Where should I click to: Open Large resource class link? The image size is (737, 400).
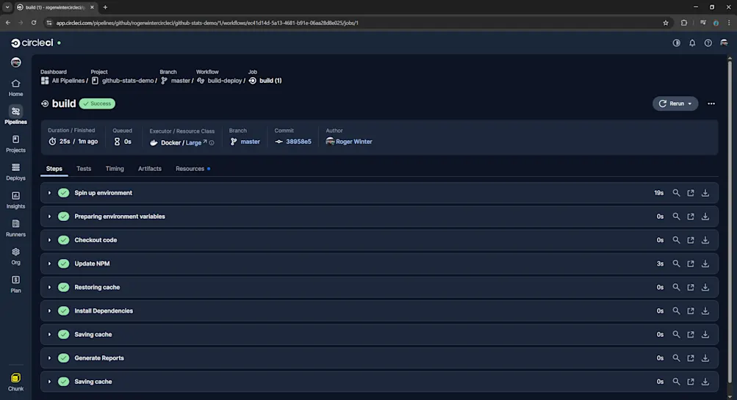tap(196, 142)
